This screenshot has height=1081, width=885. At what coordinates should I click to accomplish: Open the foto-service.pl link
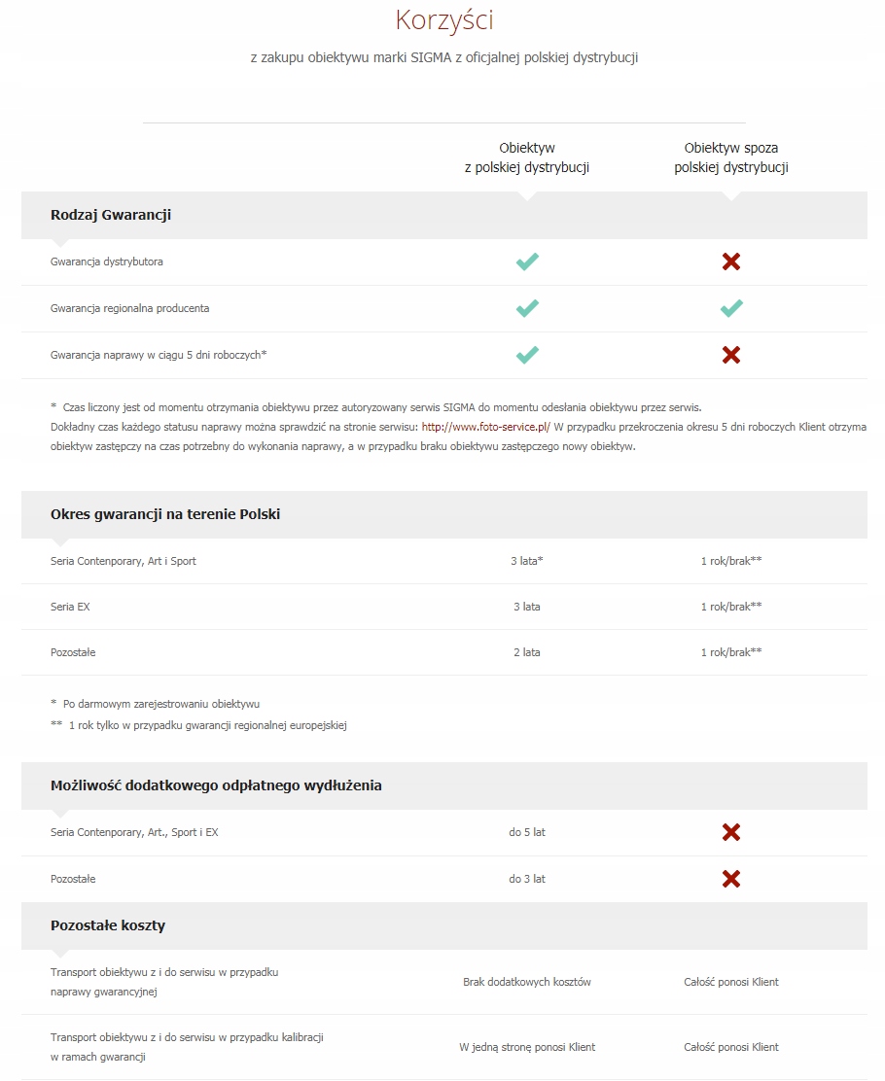point(485,427)
